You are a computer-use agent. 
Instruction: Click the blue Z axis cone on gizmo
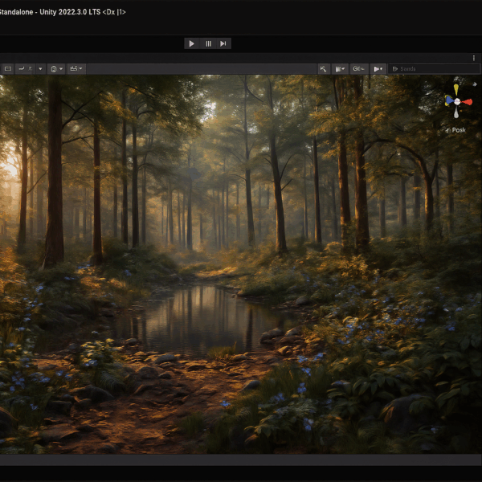pos(449,100)
